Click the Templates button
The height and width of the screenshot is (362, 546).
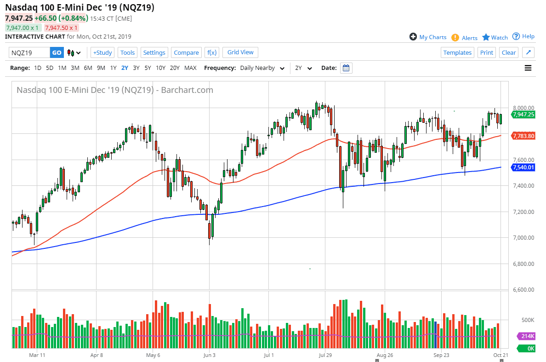pyautogui.click(x=457, y=52)
